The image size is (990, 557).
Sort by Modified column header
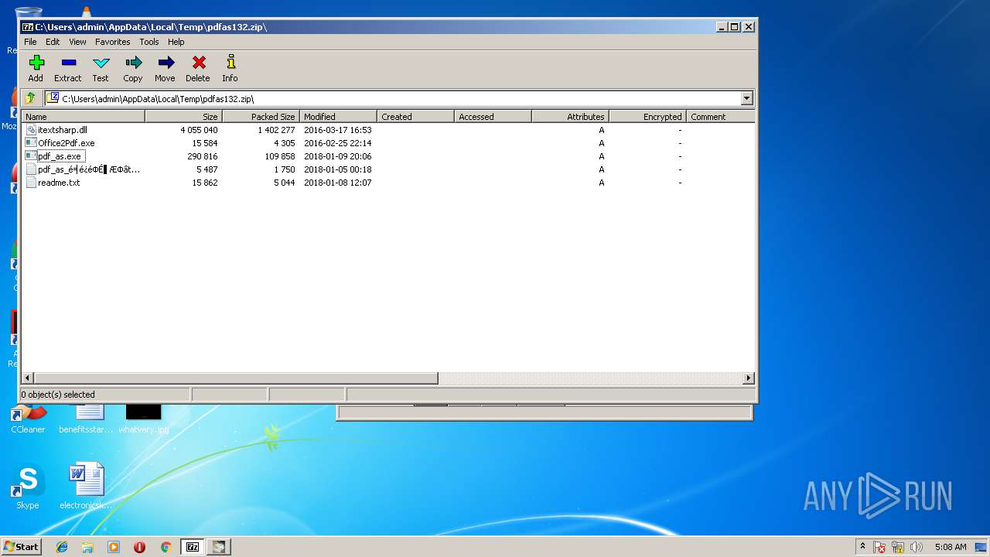339,117
